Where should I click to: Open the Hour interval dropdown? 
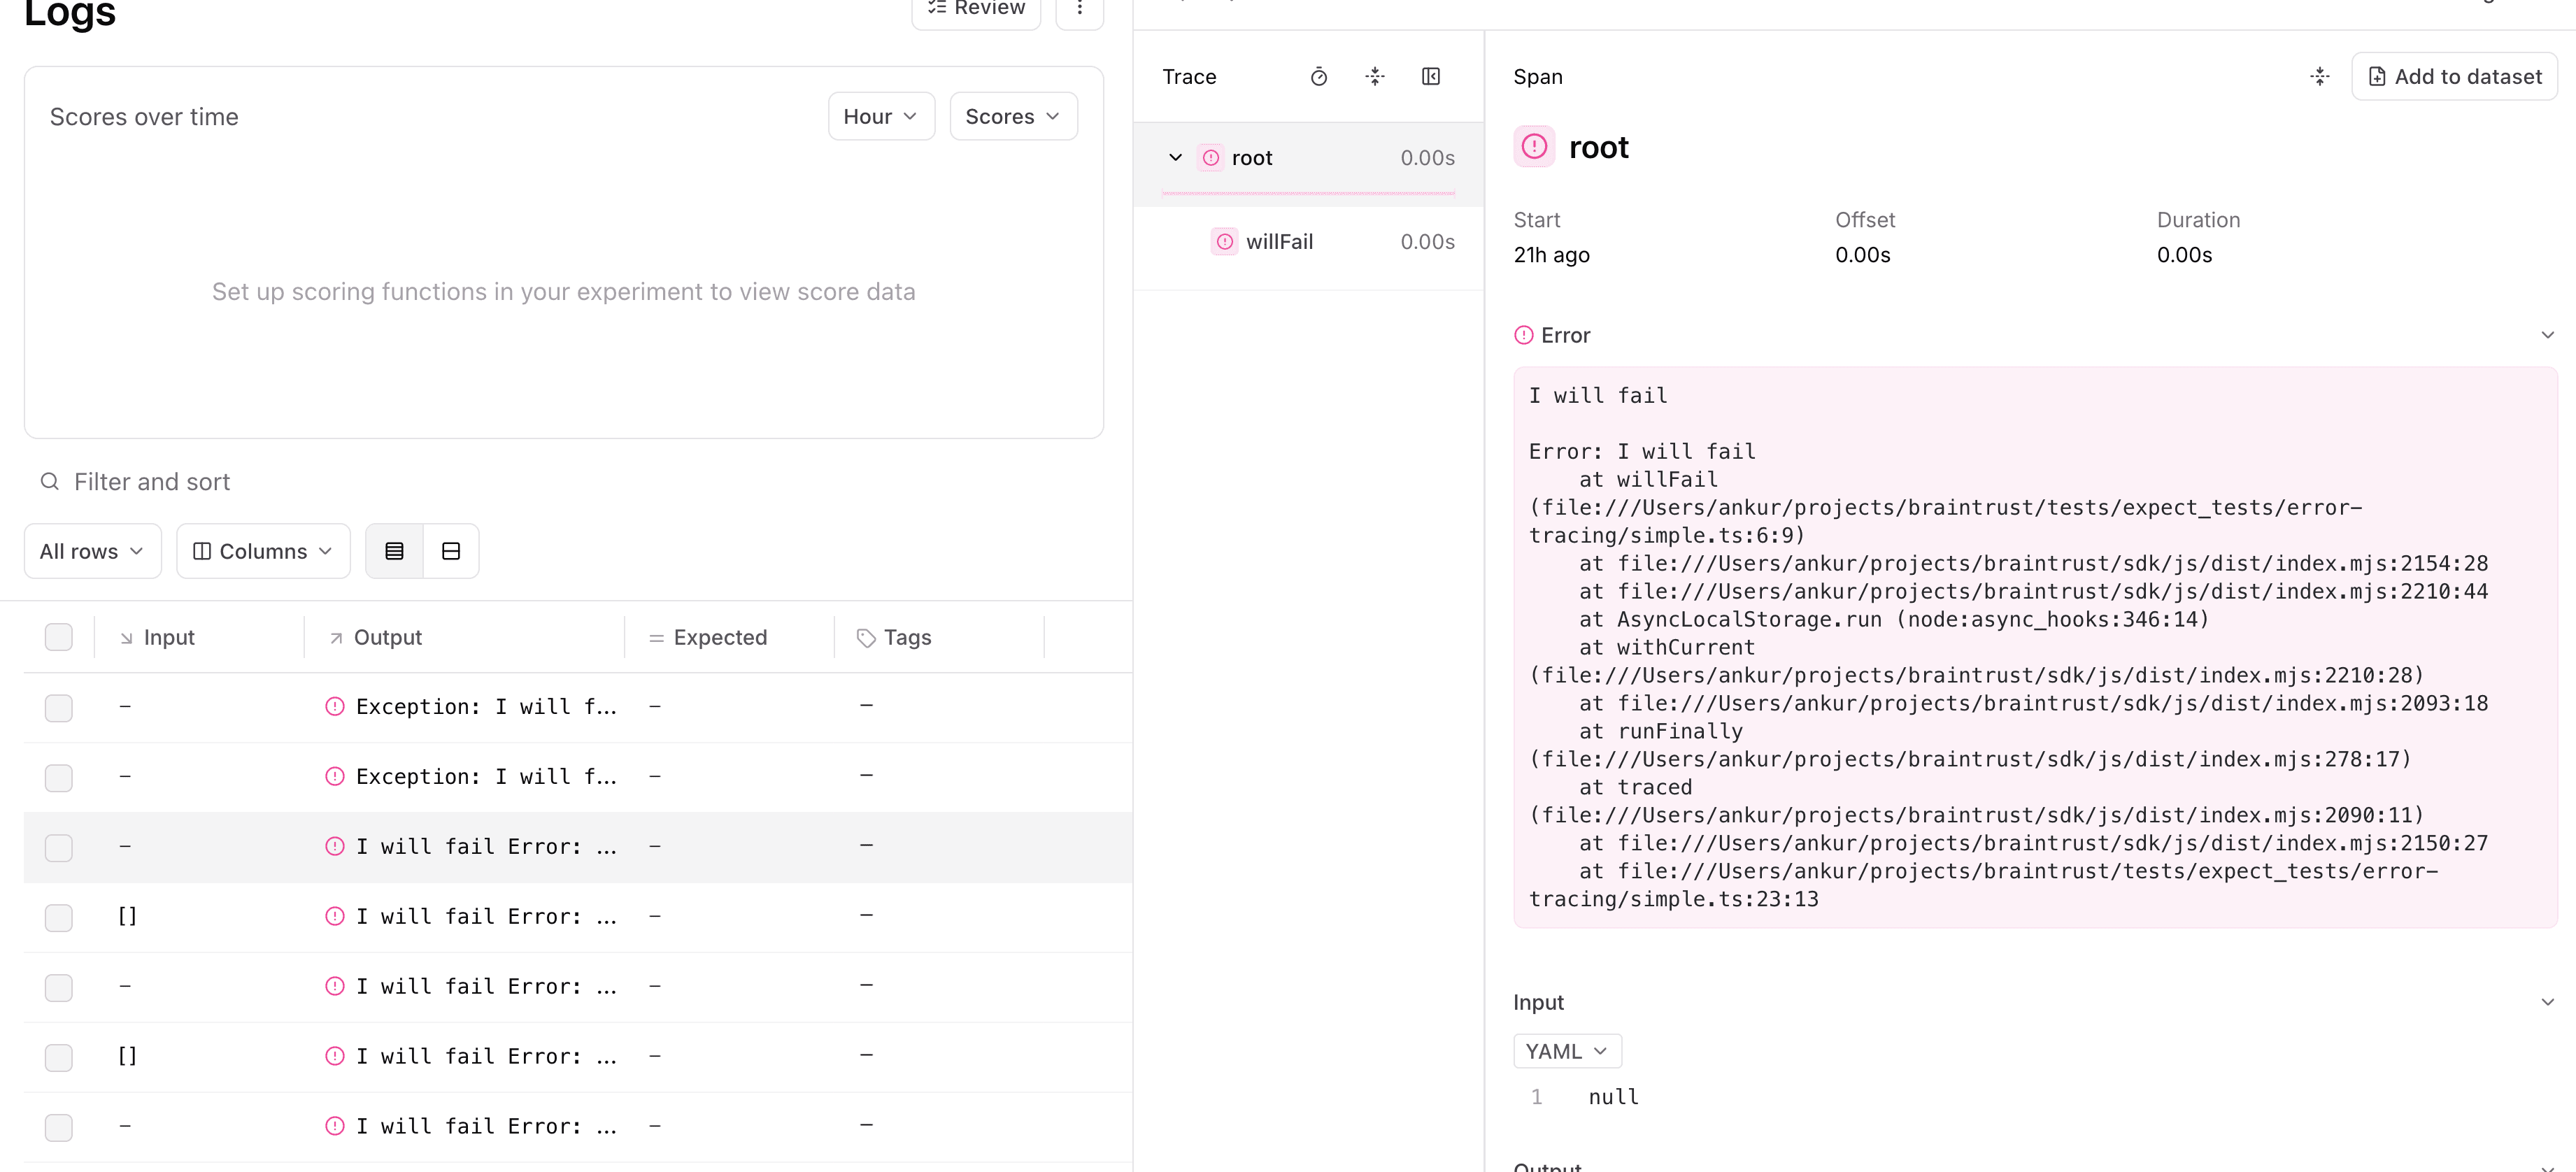click(880, 115)
